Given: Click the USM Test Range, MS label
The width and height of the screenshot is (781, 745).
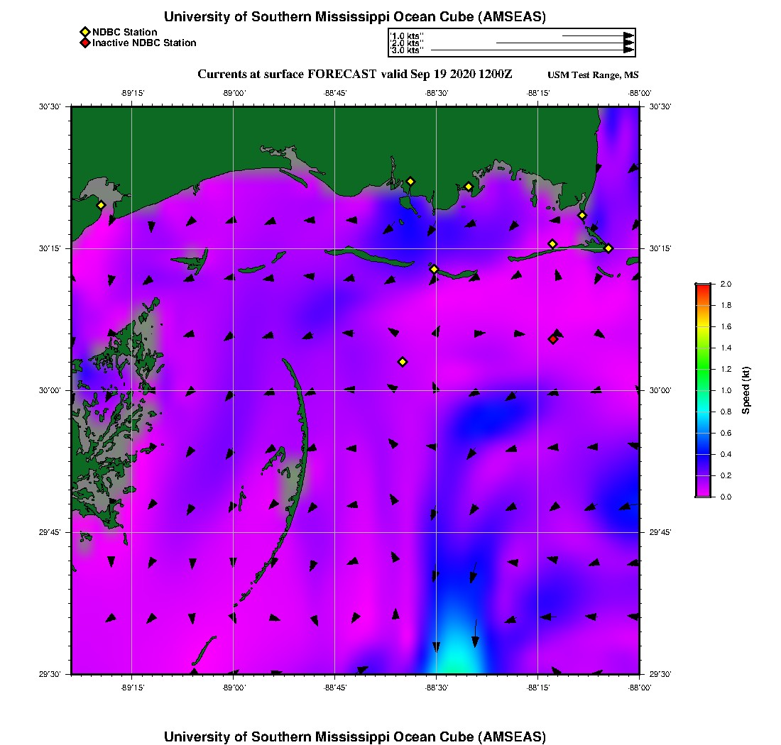Looking at the screenshot, I should (x=593, y=75).
